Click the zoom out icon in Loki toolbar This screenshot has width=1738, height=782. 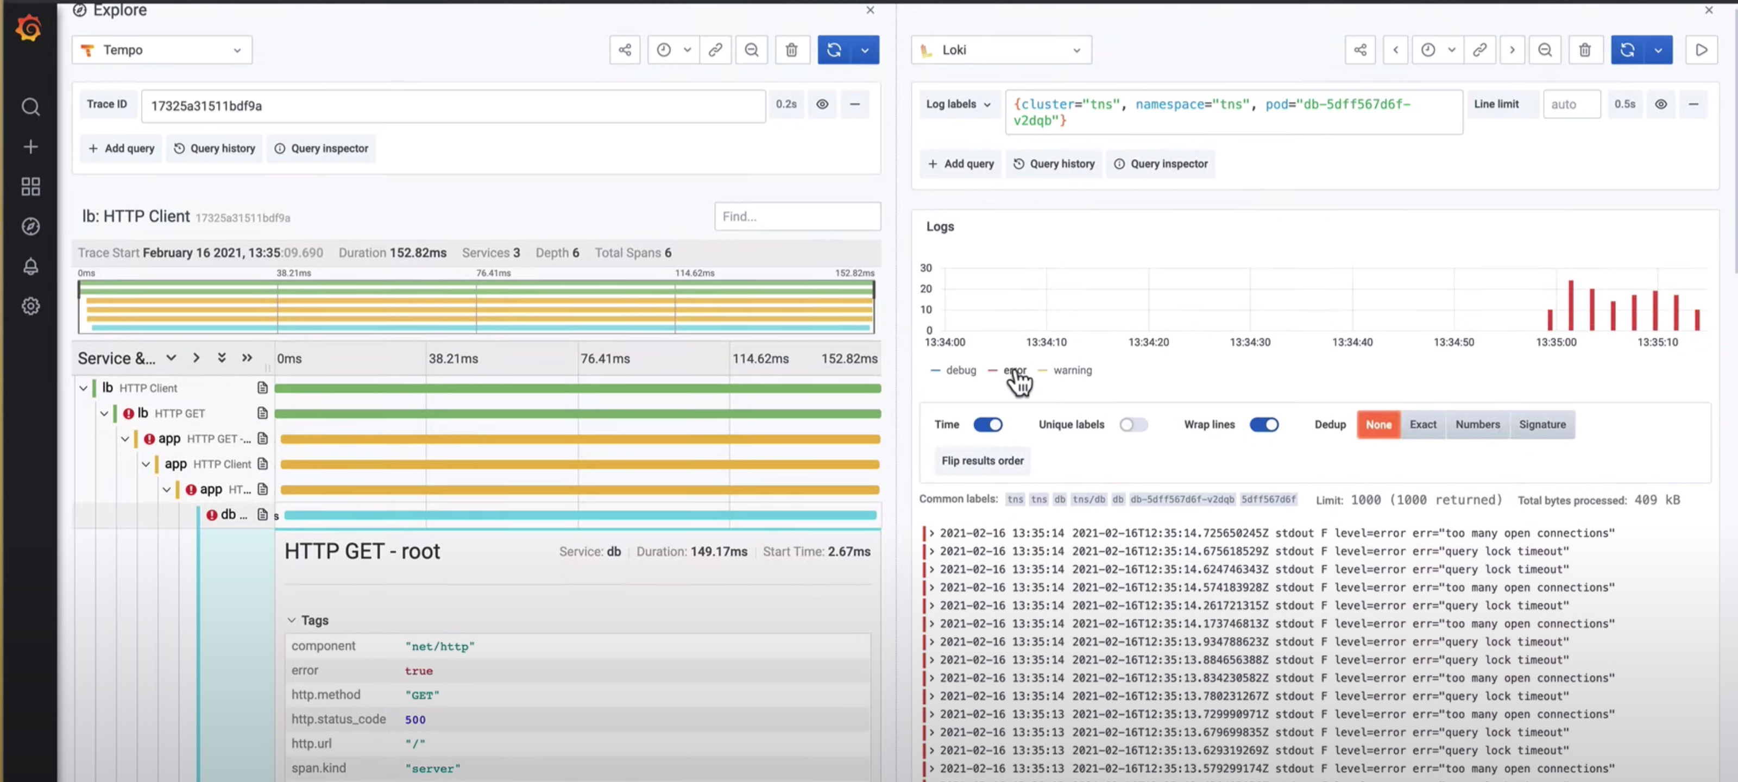[x=1544, y=50]
